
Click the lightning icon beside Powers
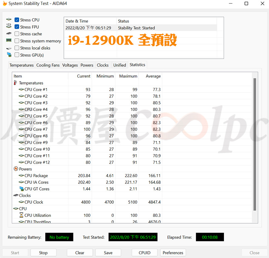point(16,169)
